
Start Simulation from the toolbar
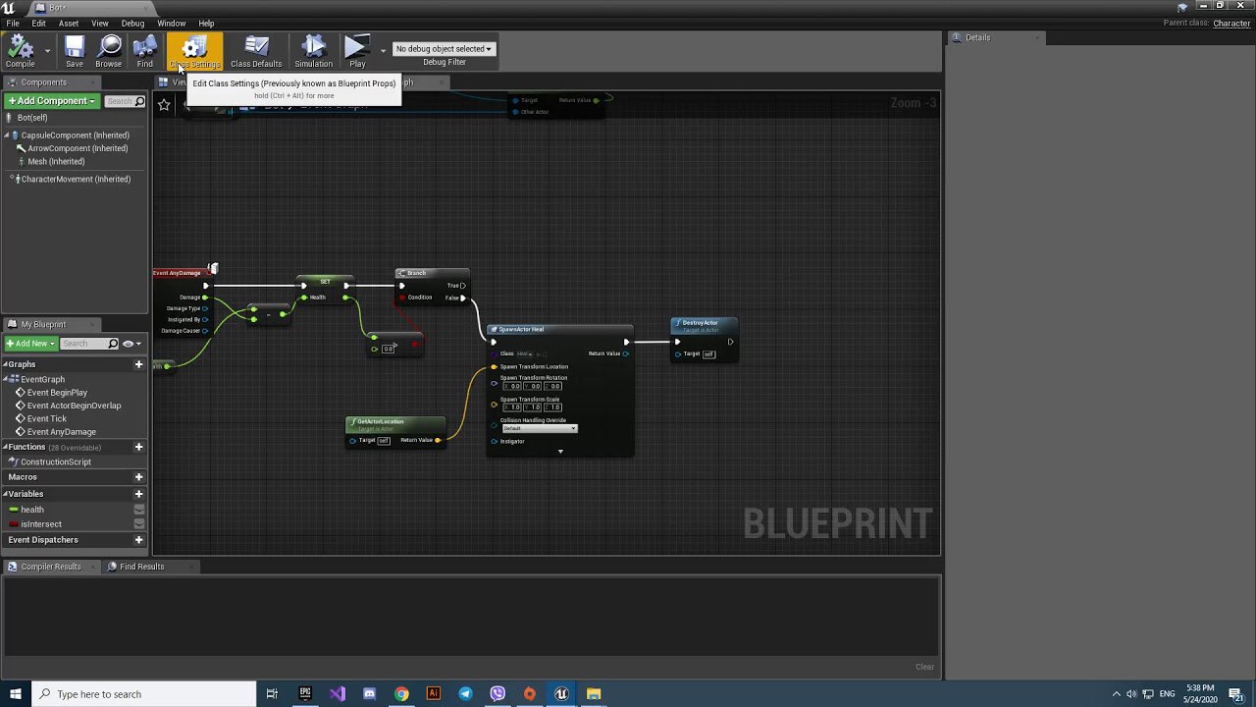tap(313, 51)
